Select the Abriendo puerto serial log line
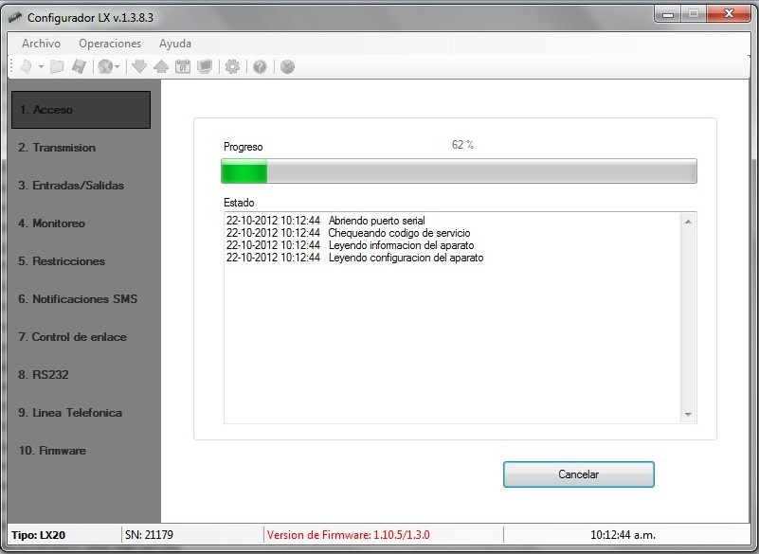The image size is (759, 554). (326, 221)
